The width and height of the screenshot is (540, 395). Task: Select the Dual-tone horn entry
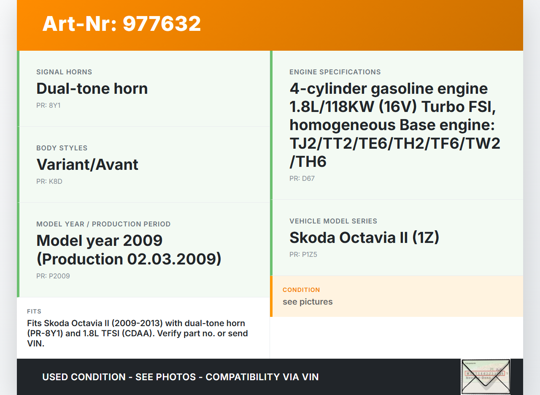click(92, 89)
